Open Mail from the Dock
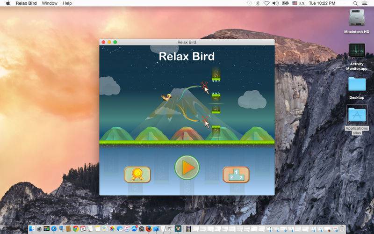Screen dimensions: 374x234 61,229
